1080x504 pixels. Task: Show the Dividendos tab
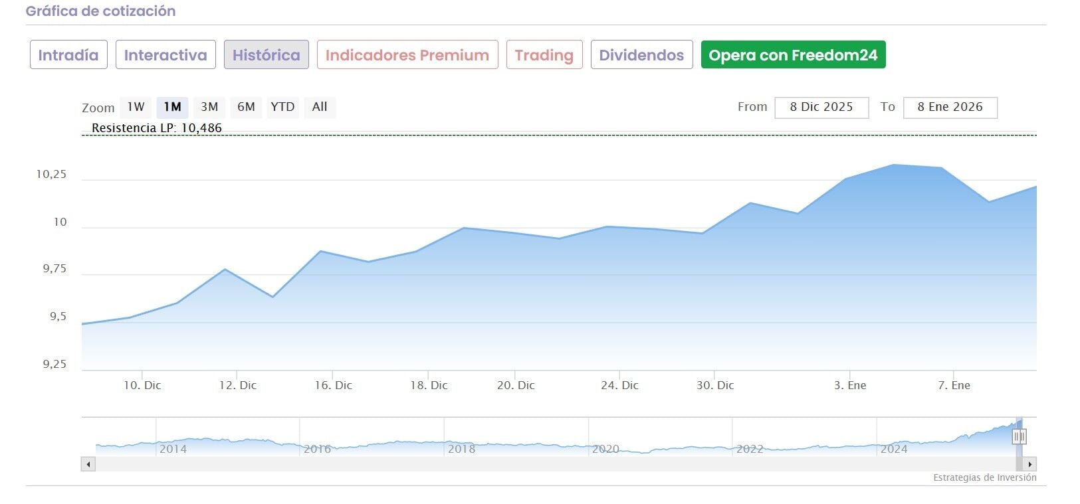coord(641,55)
